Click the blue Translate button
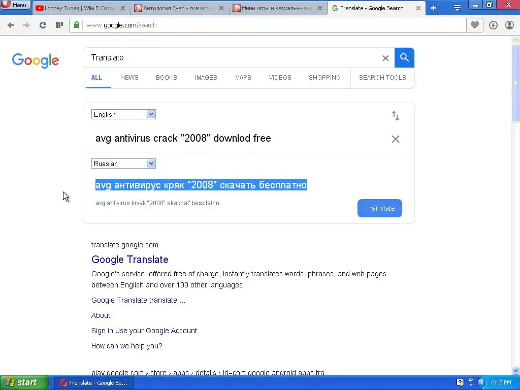 click(x=380, y=208)
